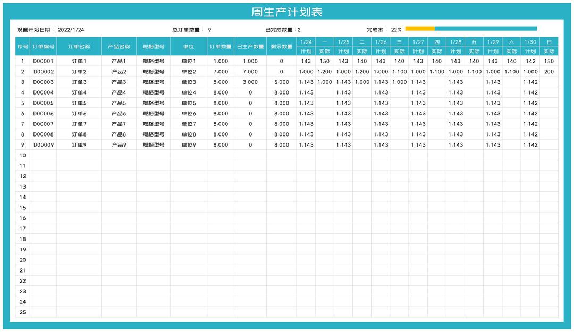Click the 1/29 date header

tap(493, 42)
